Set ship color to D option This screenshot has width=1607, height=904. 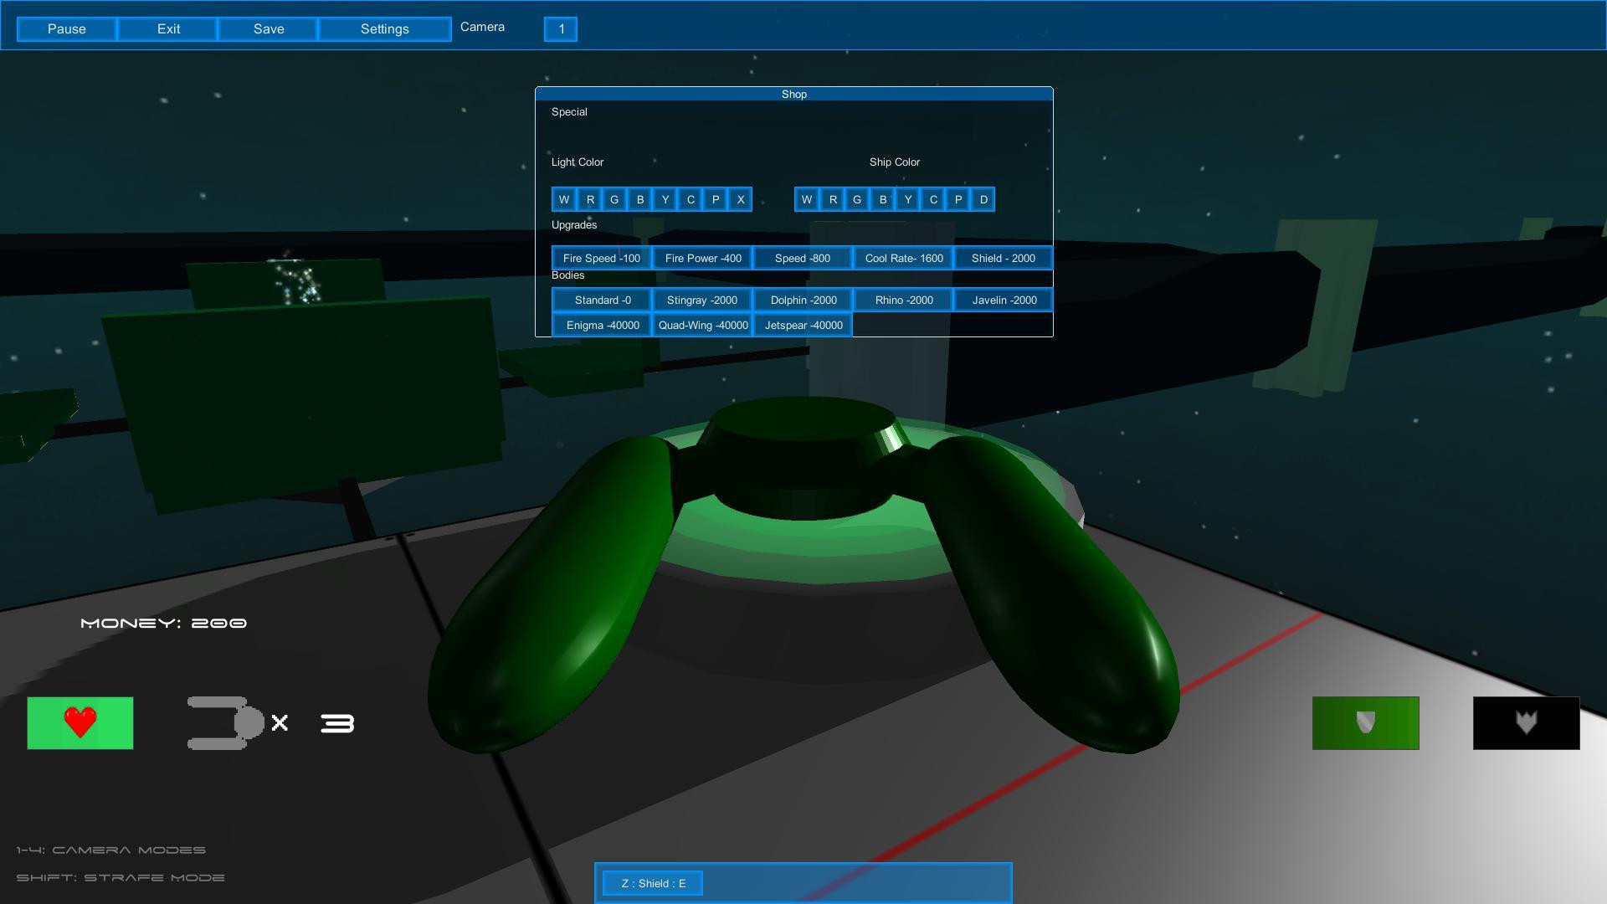coord(983,199)
